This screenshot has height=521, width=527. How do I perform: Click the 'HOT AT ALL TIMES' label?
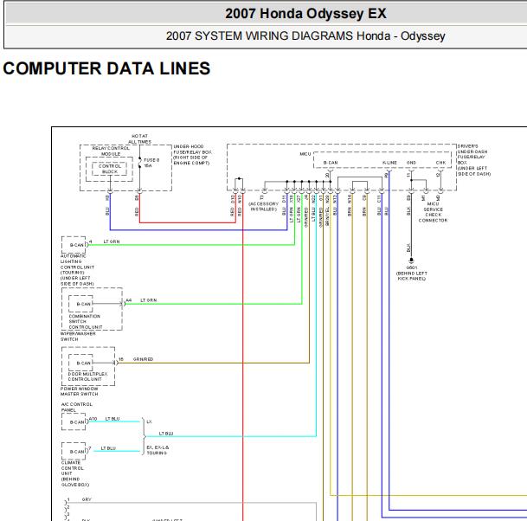click(140, 138)
